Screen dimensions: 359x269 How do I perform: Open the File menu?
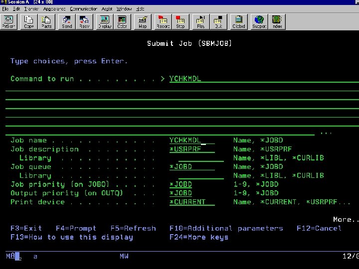[x=5, y=8]
